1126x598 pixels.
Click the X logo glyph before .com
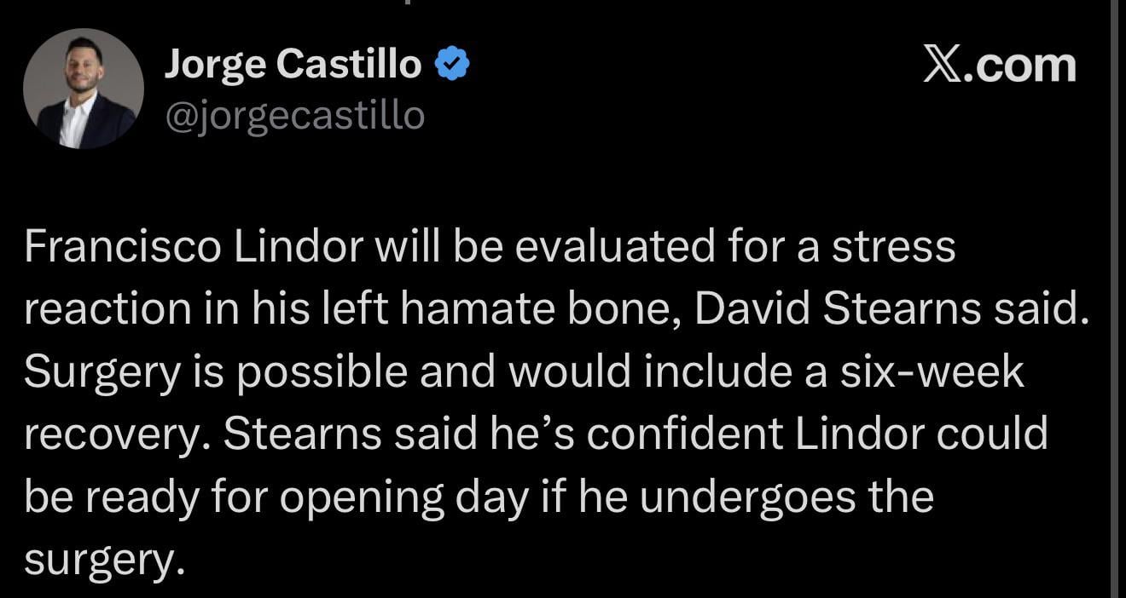click(942, 62)
